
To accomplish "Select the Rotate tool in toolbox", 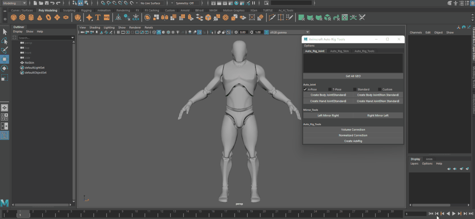I will click(4, 68).
